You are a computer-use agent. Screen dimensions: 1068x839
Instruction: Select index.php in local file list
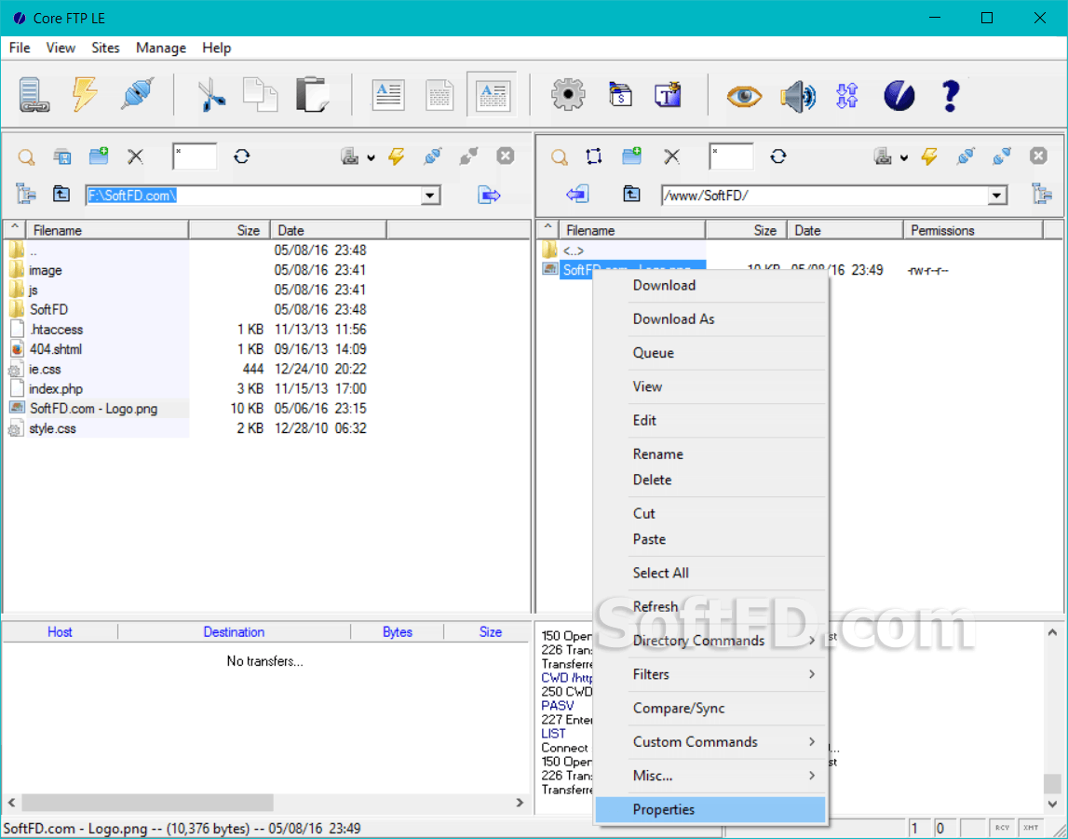(x=56, y=389)
